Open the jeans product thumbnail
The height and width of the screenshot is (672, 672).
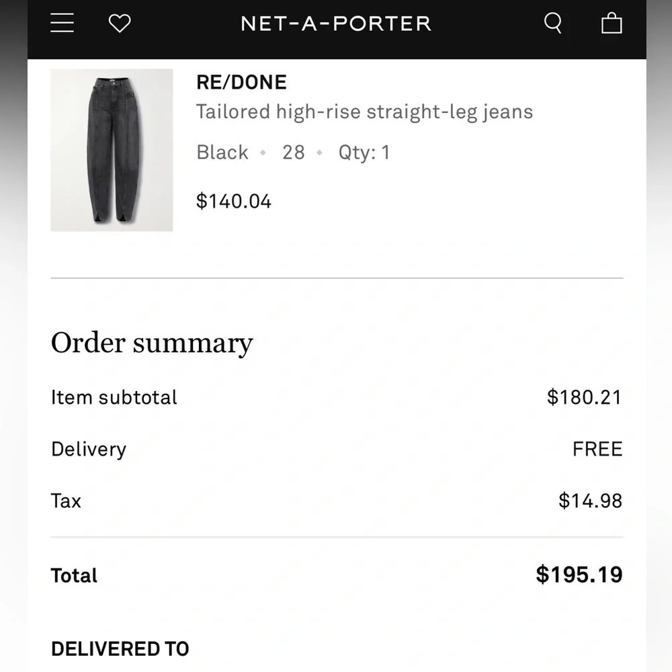112,151
